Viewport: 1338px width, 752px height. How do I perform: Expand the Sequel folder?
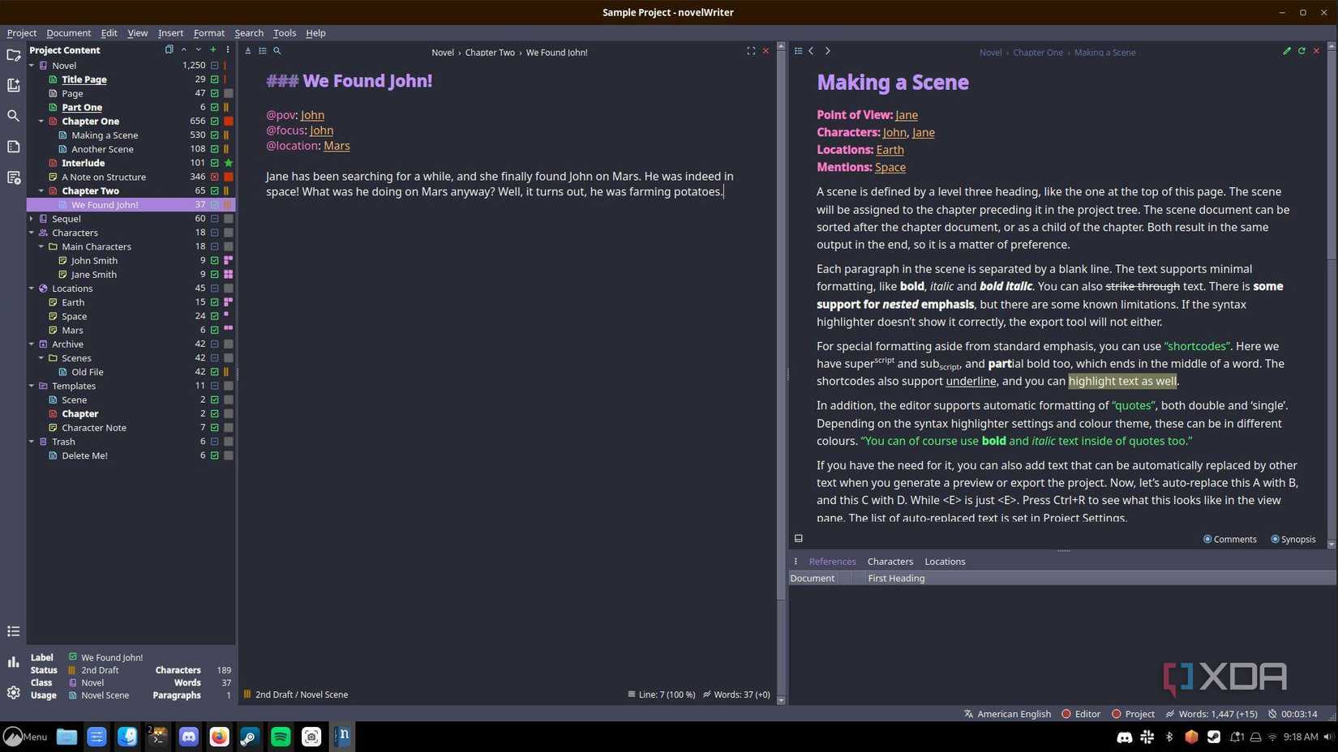(x=32, y=219)
